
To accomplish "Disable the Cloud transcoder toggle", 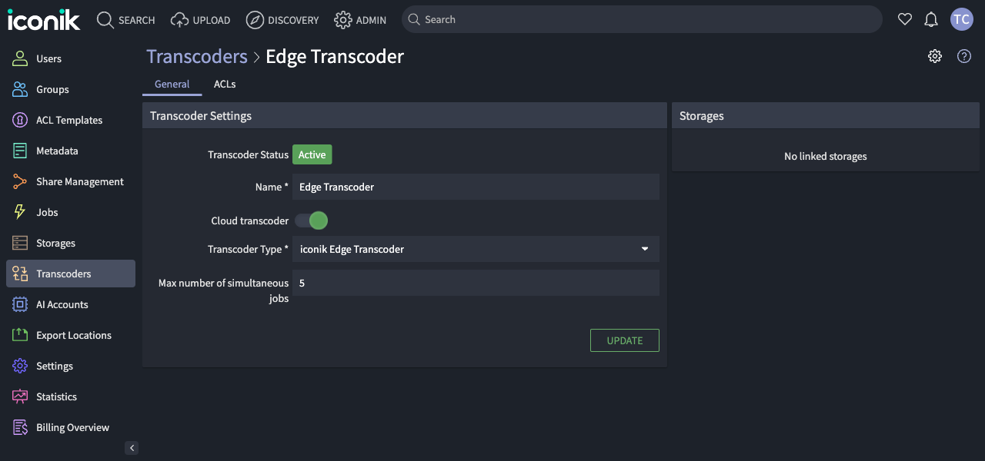I will pyautogui.click(x=311, y=221).
